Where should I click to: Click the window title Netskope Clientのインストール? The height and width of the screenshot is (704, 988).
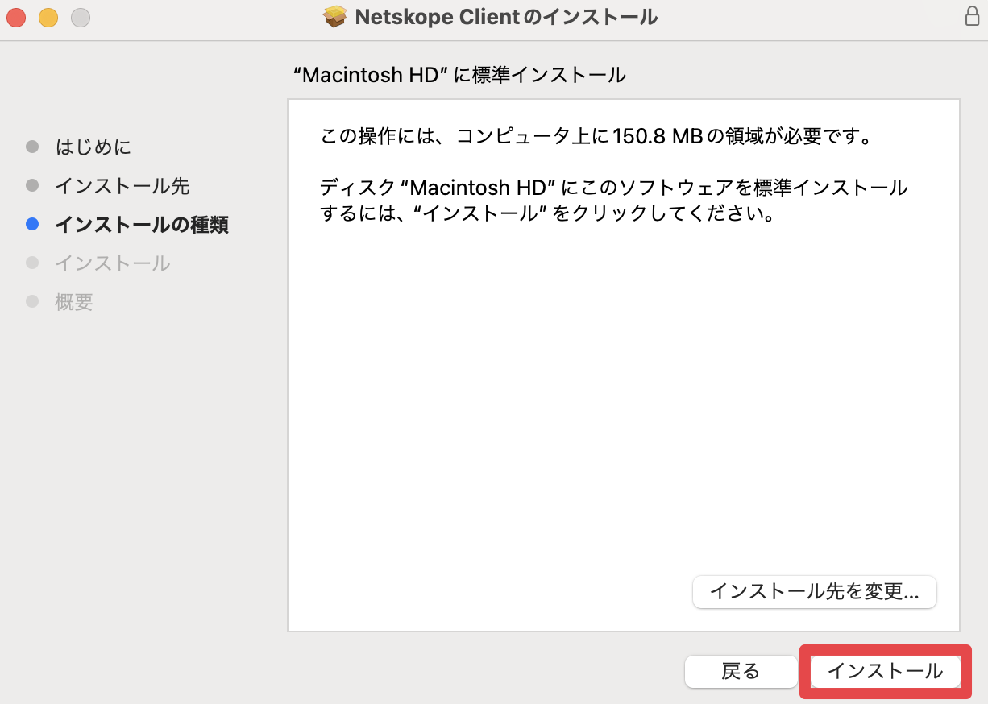pos(506,16)
